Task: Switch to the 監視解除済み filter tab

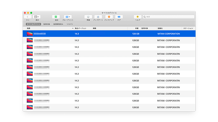Action: (x=58, y=24)
